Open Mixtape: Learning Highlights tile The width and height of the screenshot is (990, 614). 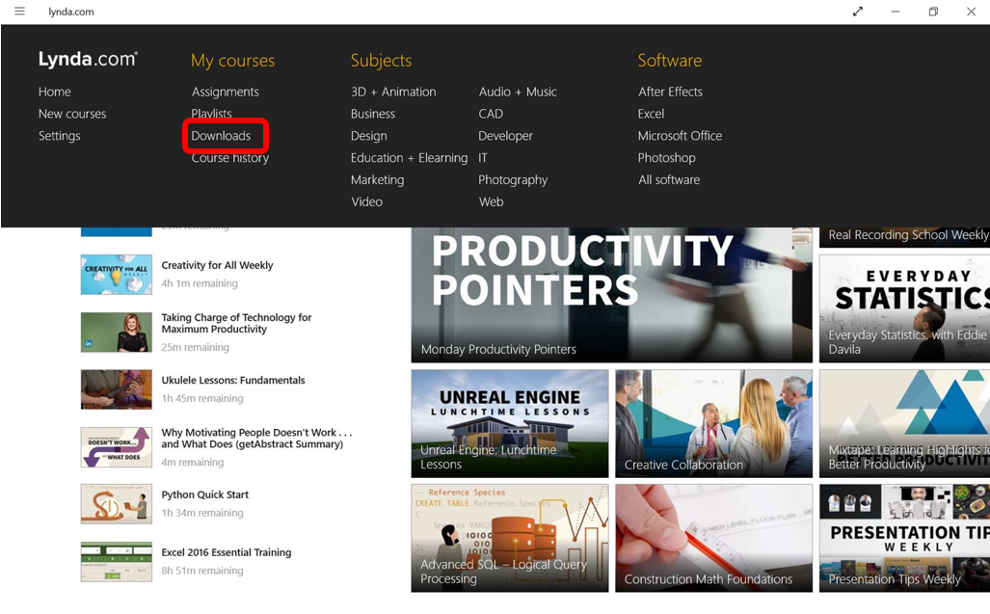point(904,423)
